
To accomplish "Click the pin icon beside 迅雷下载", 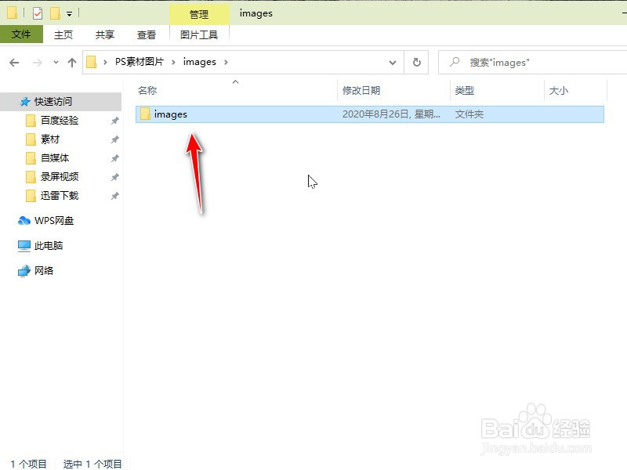I will (x=114, y=196).
